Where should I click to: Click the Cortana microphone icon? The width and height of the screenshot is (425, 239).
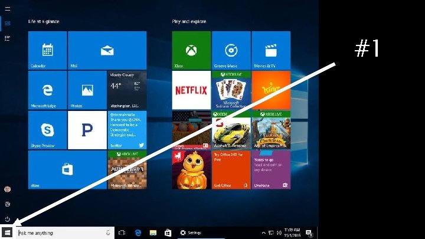[x=108, y=233]
